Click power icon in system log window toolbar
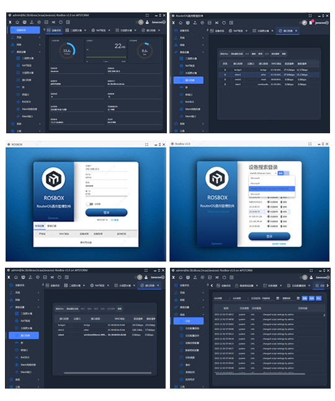Screen dimensions: 335x401 [224, 278]
